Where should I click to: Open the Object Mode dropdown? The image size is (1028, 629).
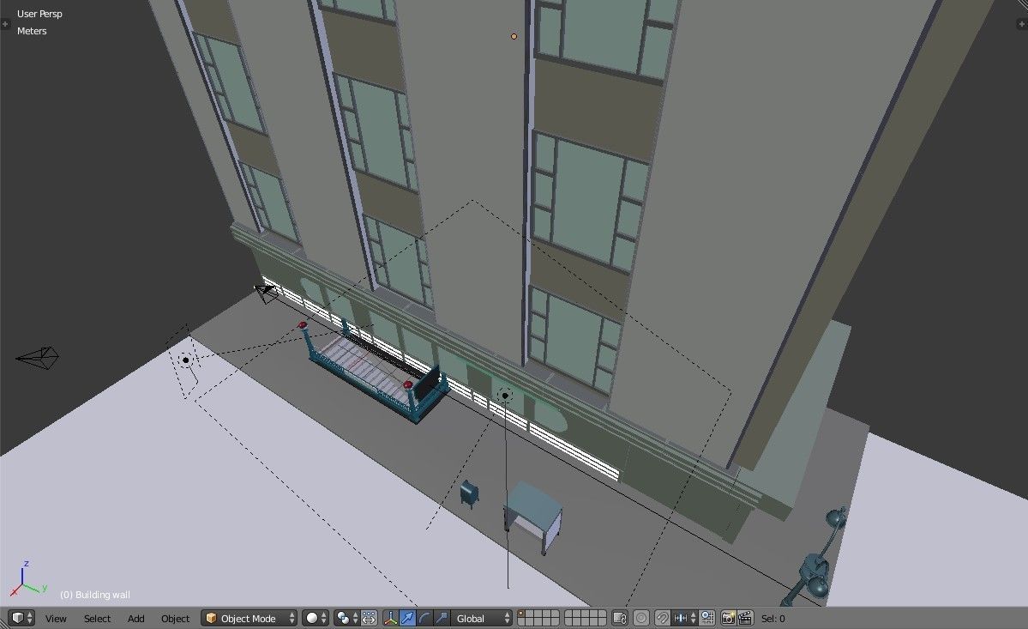click(x=248, y=618)
